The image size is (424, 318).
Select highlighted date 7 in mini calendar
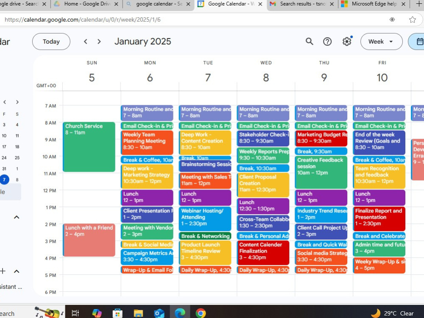4,179
